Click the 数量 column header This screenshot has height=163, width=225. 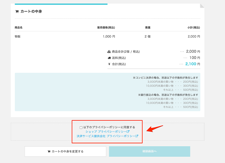click(x=148, y=28)
